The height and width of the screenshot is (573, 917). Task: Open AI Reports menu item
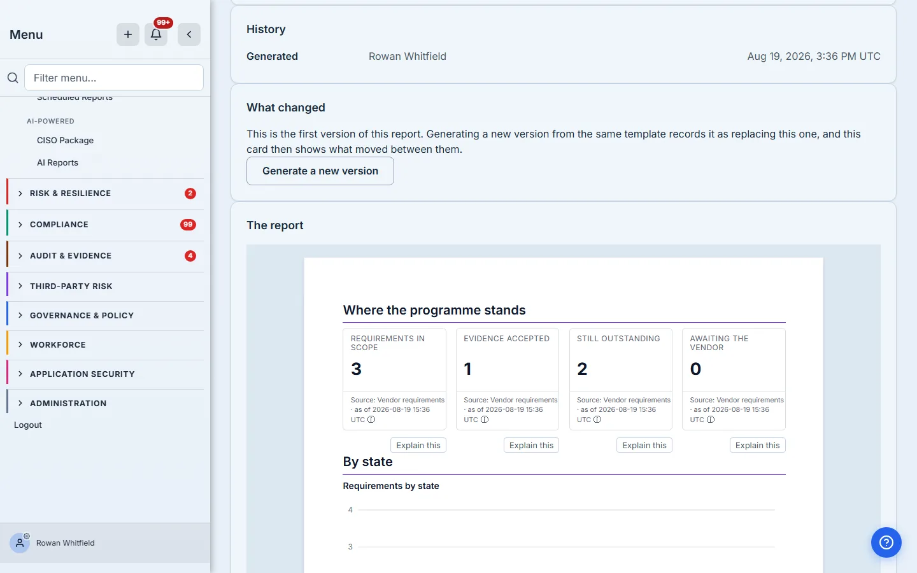57,162
